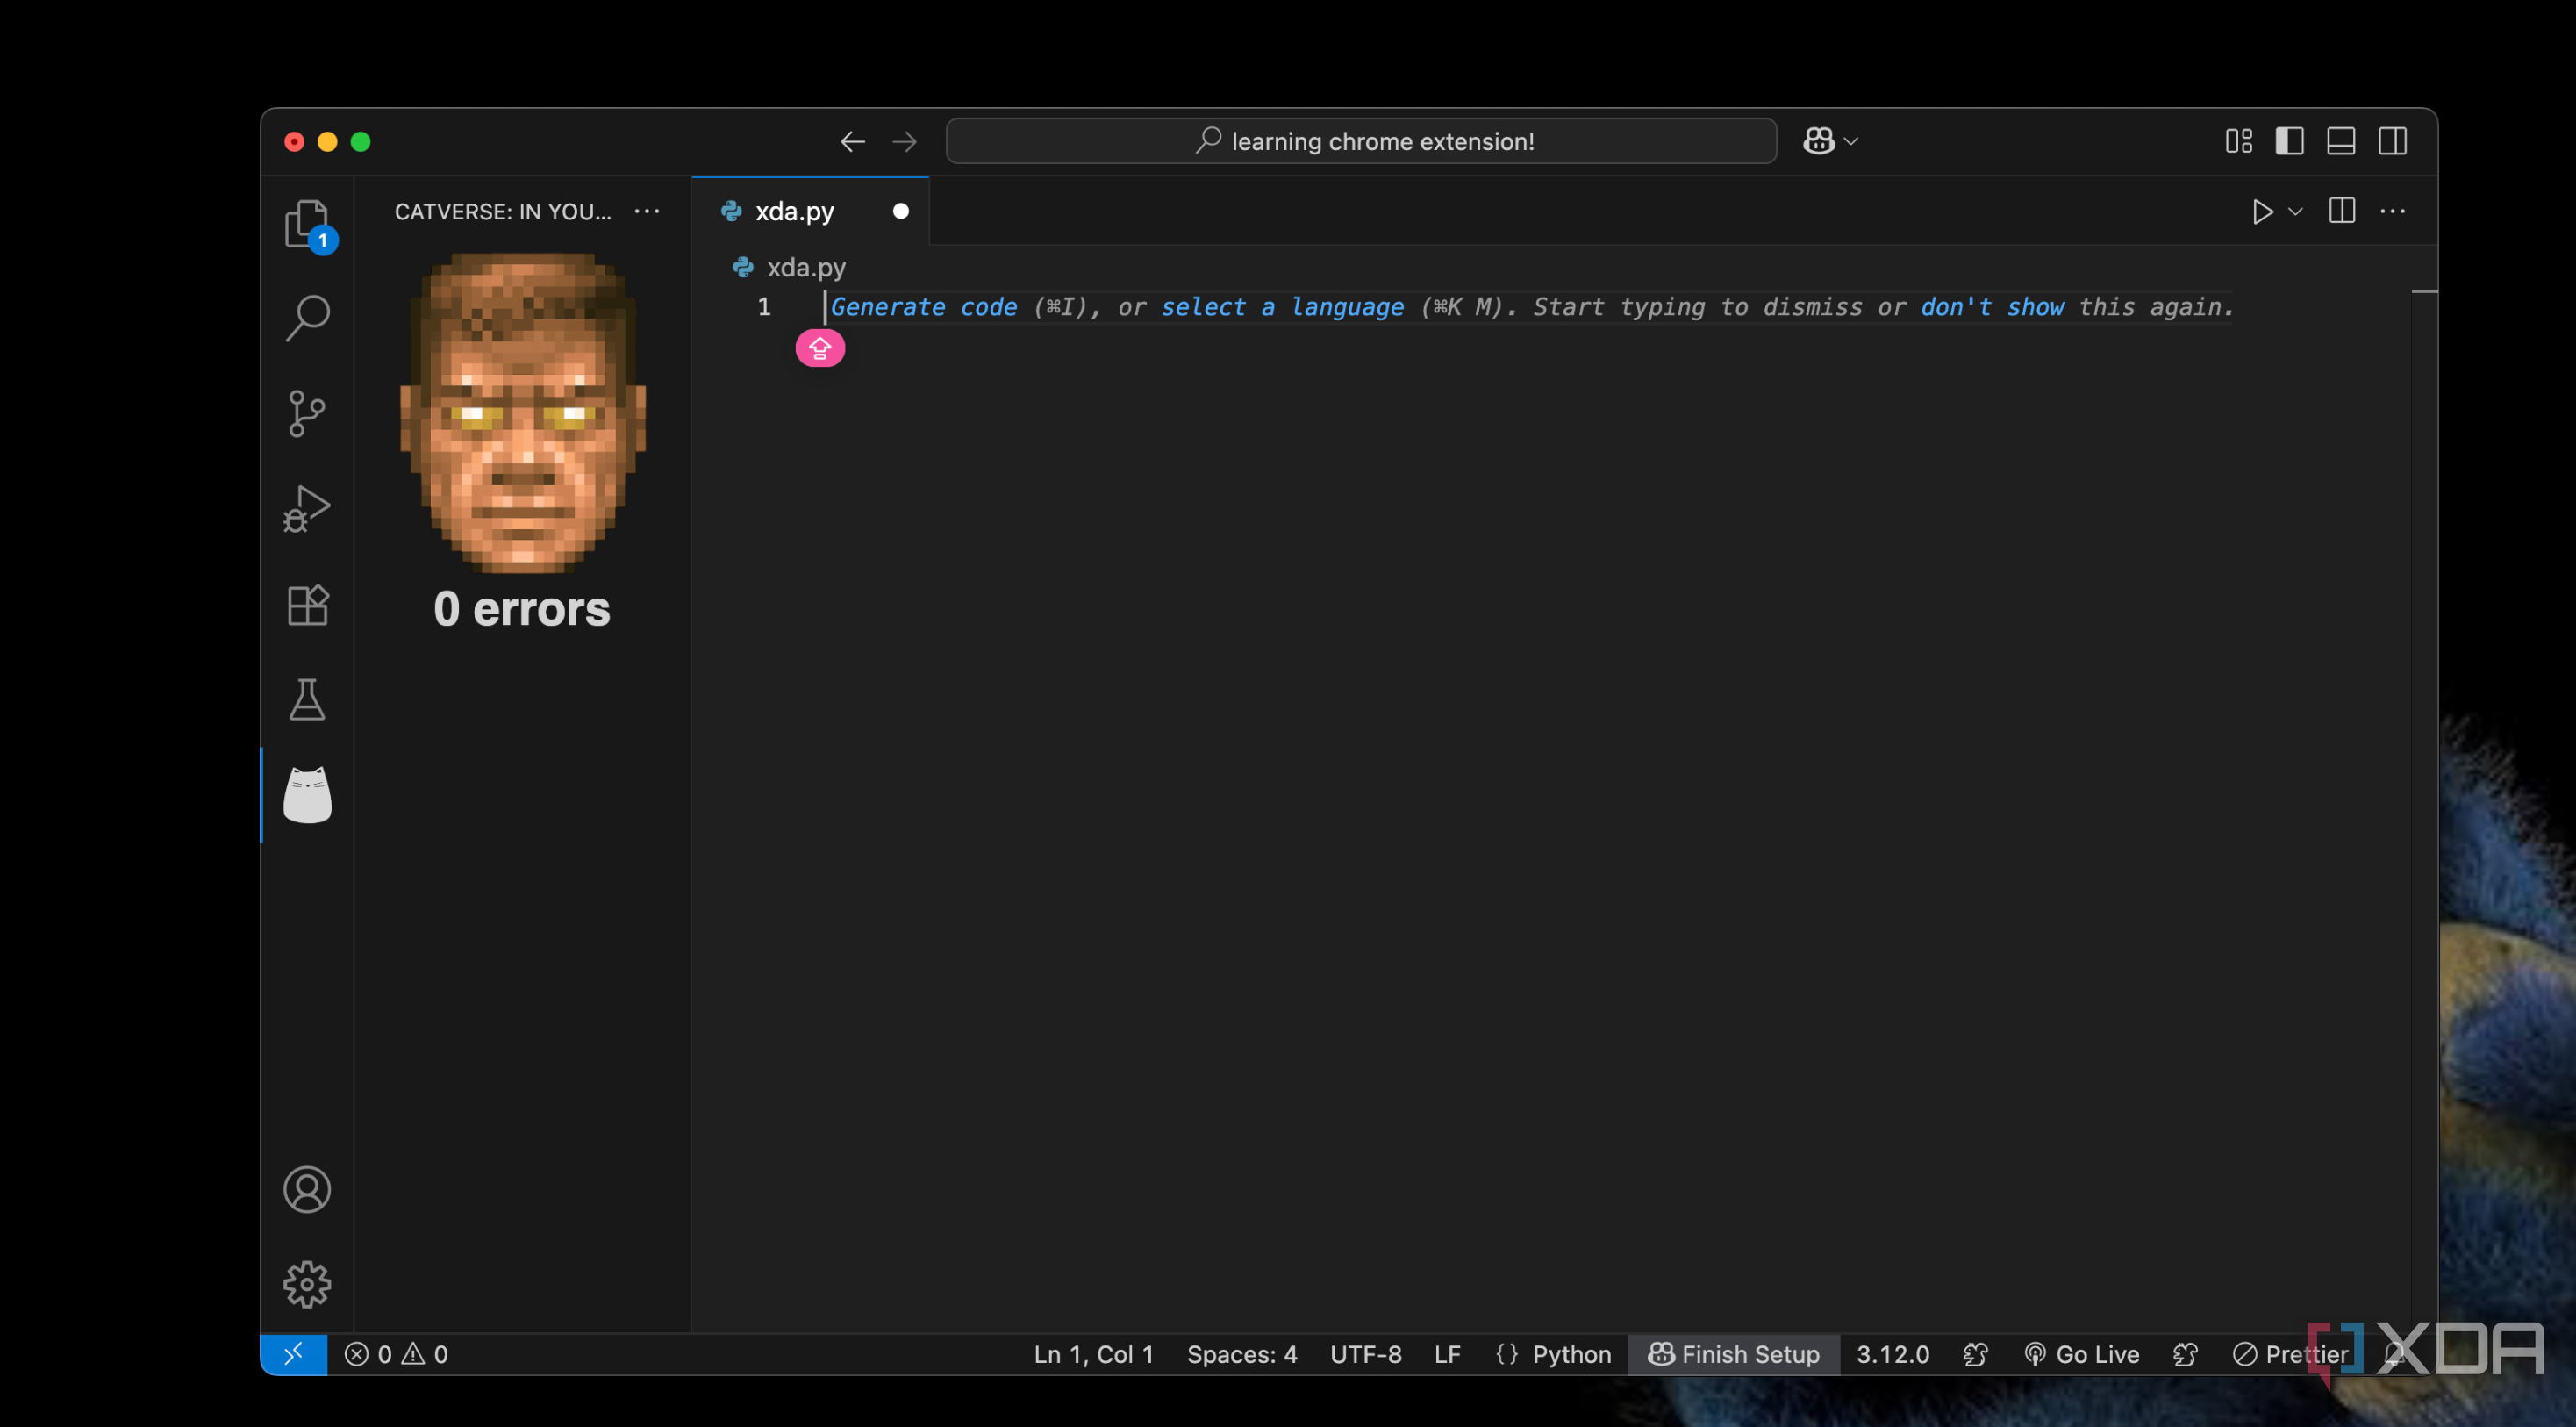The image size is (2576, 1427).
Task: Expand the Copilot dropdown chevron
Action: click(1851, 141)
